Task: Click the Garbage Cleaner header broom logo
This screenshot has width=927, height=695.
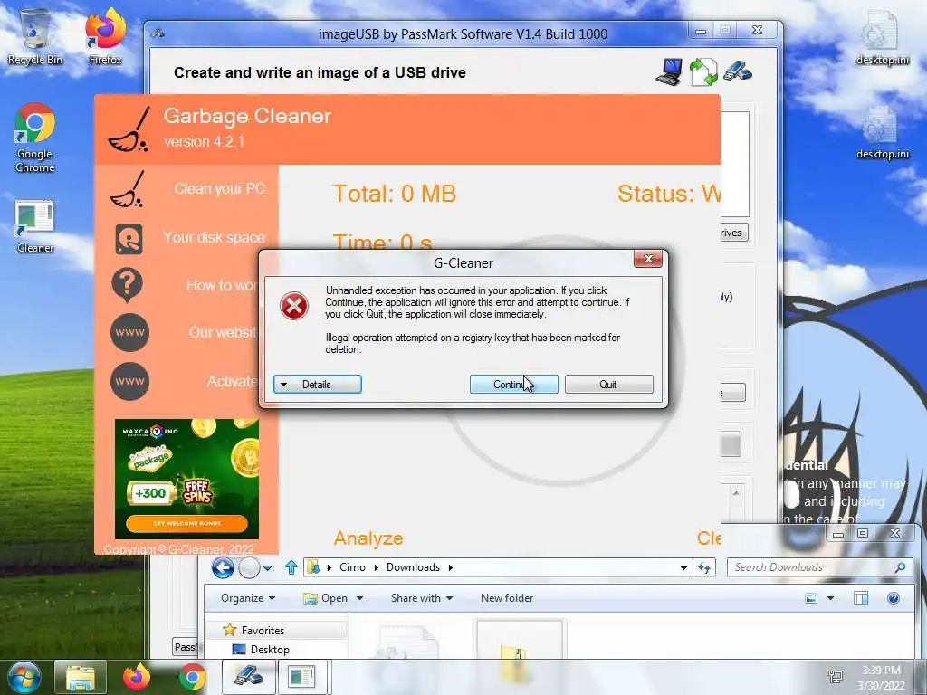Action: click(129, 129)
